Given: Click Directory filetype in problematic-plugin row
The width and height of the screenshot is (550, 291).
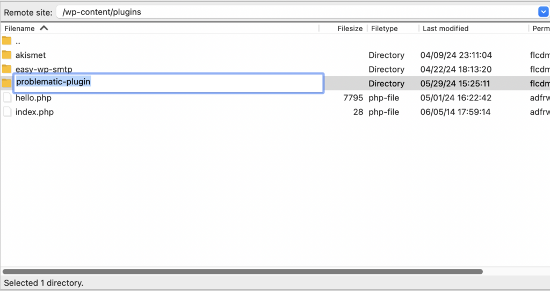Looking at the screenshot, I should (386, 83).
